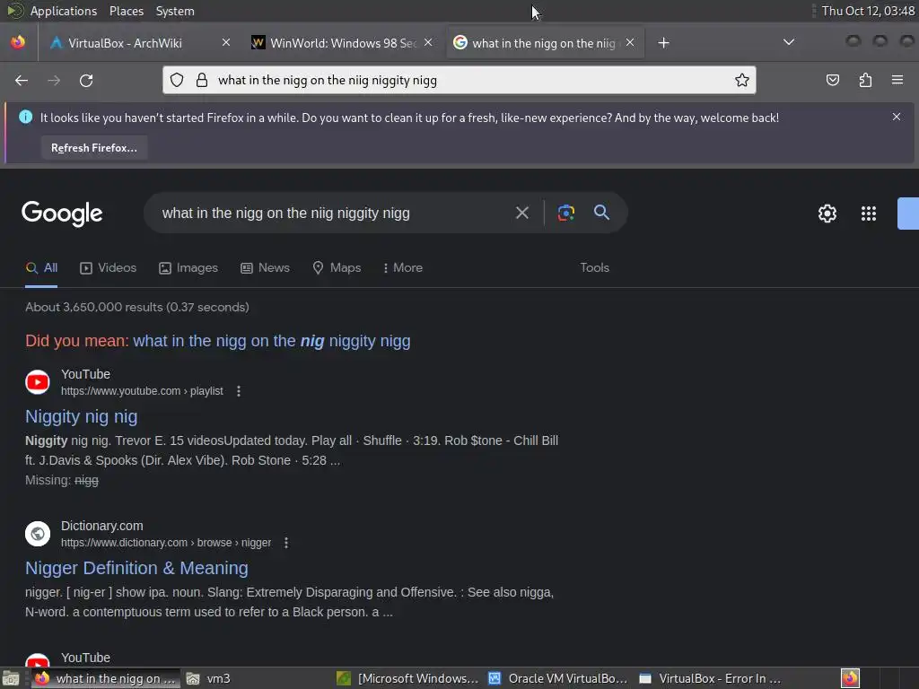Select the News results tab

(x=265, y=267)
